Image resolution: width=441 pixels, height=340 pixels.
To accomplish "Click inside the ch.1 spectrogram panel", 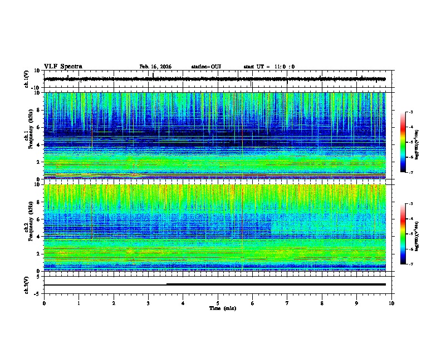I will [x=214, y=136].
